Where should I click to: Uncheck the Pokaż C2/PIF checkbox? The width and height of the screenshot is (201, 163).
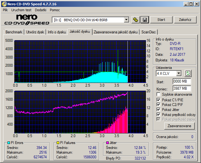coord(158,104)
